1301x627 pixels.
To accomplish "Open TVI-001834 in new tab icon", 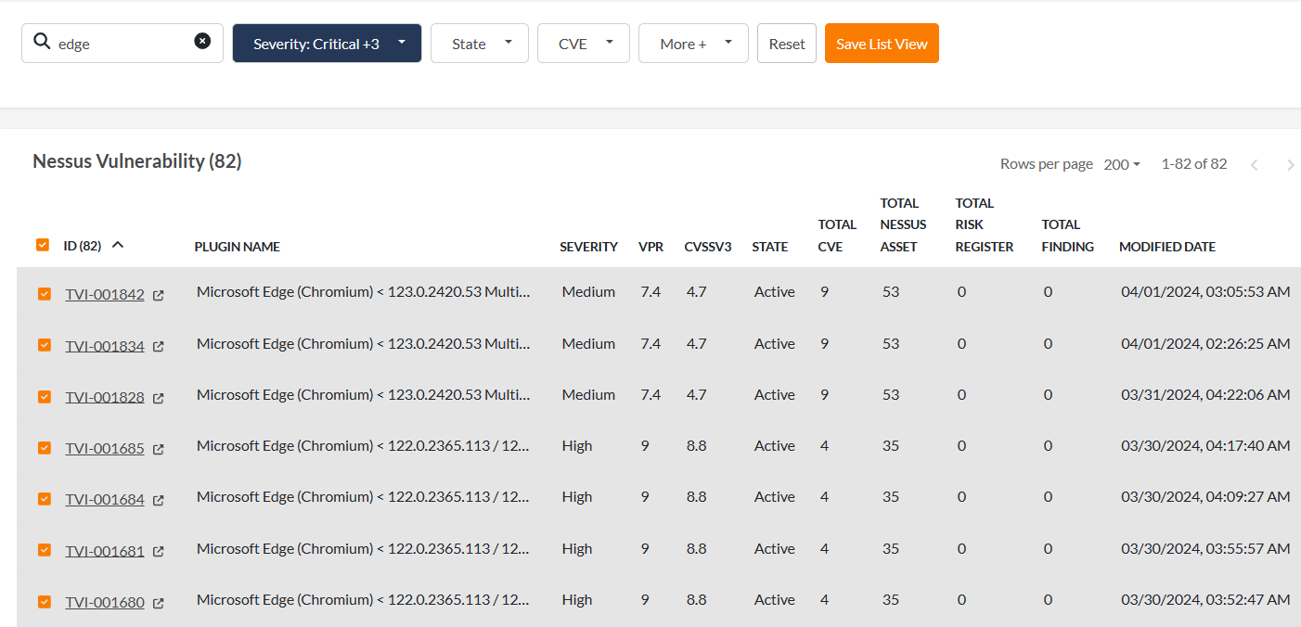I will pyautogui.click(x=159, y=347).
